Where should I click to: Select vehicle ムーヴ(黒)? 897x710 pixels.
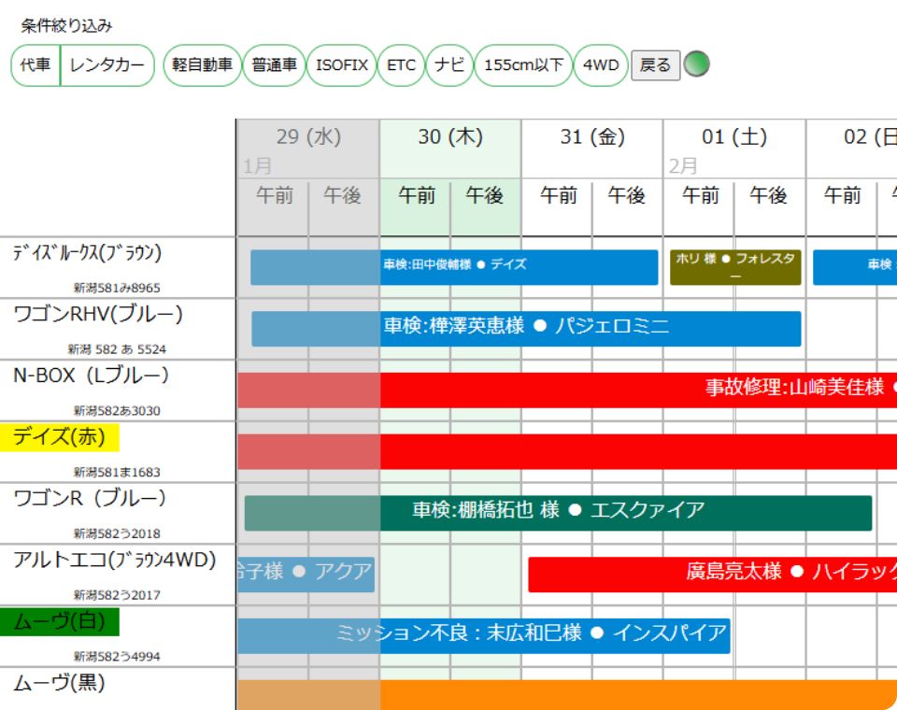(x=59, y=683)
